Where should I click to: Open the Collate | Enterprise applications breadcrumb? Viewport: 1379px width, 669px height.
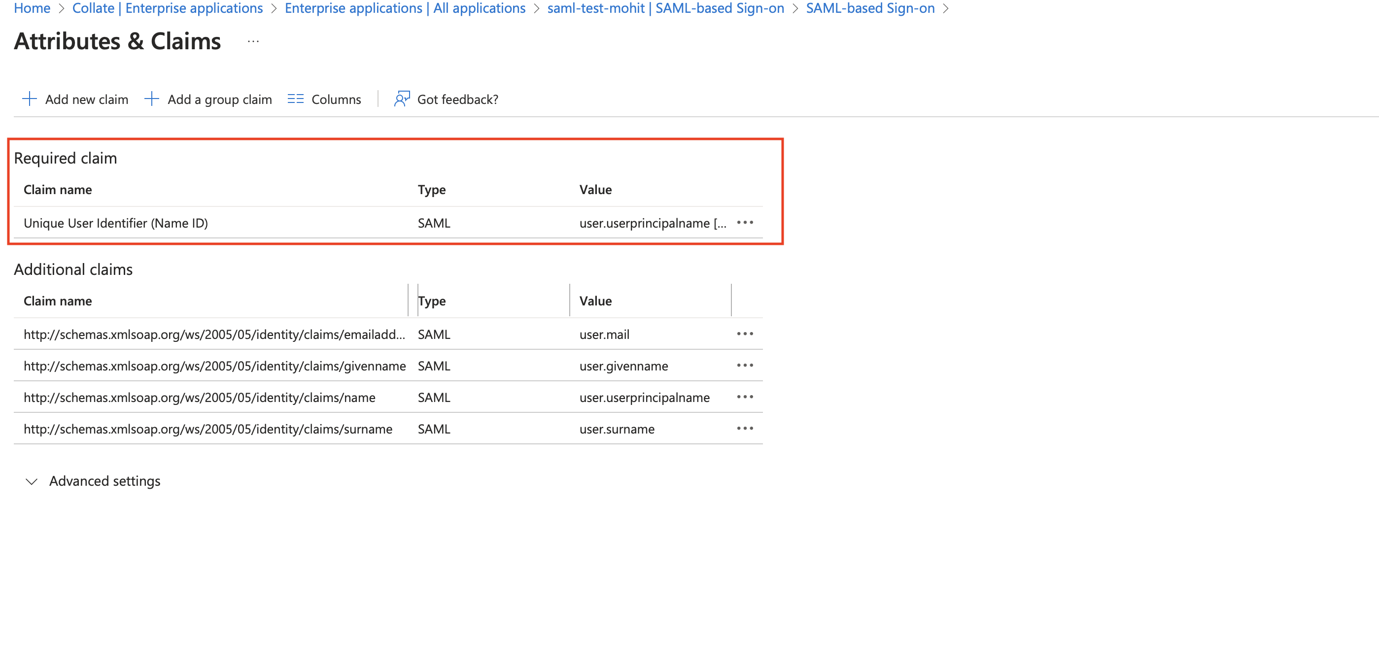point(167,8)
